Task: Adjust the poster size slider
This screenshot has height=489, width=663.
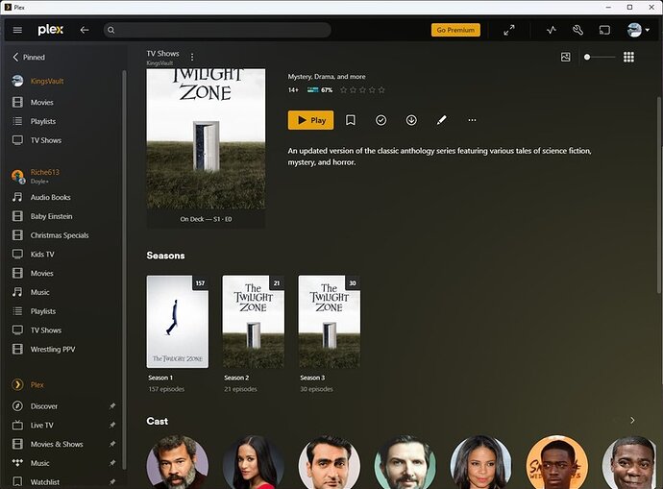Action: [600, 57]
